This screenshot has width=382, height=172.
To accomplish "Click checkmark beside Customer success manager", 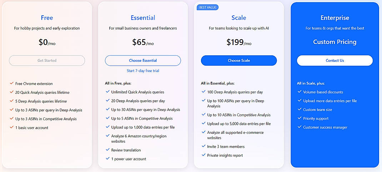I will pos(300,127).
